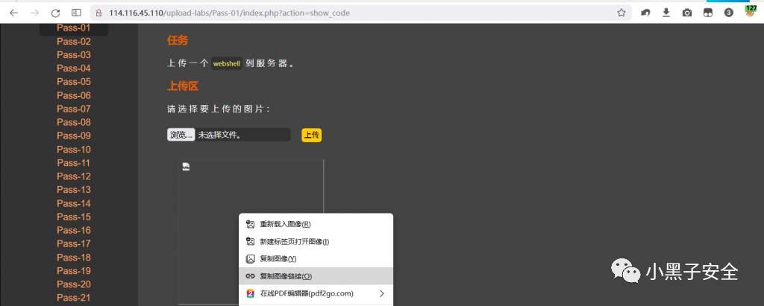Viewport: 764px width, 306px height.
Task: Select 重新载入图像 from the context menu
Action: point(284,224)
